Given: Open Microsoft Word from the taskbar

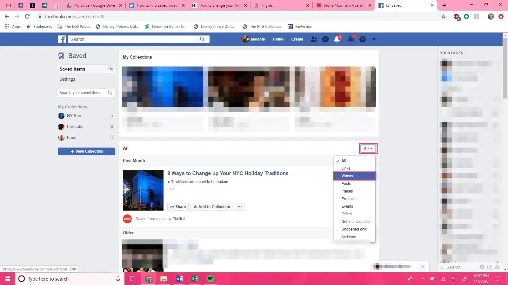Looking at the screenshot, I should 179,279.
